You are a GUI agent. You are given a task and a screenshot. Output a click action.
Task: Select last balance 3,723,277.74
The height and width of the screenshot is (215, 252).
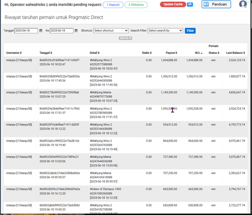tap(237, 205)
